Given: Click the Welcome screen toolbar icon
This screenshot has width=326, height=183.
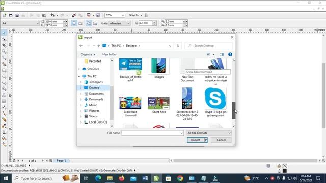Looking at the screenshot, I should coord(98,15).
